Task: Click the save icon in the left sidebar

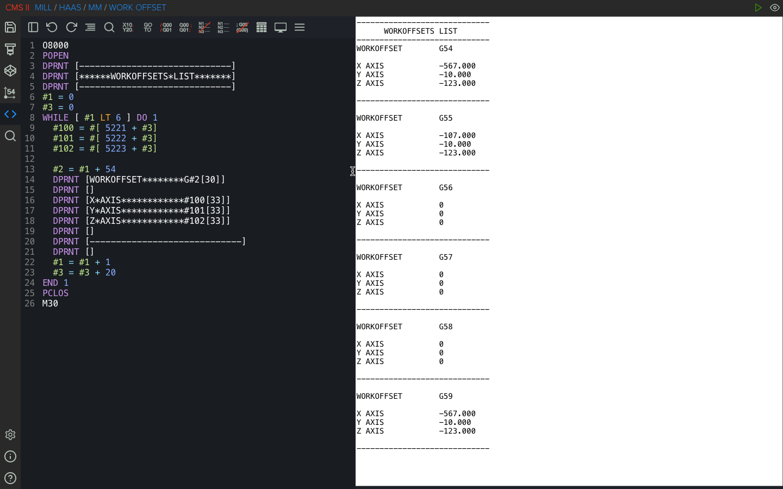Action: click(10, 27)
